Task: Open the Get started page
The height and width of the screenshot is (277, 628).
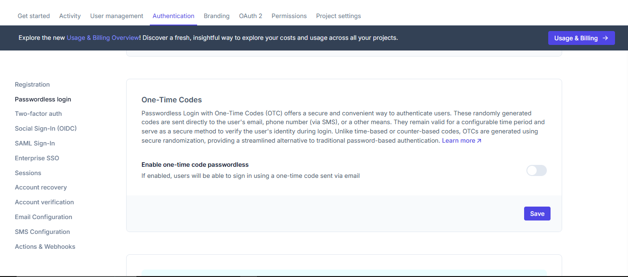Action: (33, 15)
